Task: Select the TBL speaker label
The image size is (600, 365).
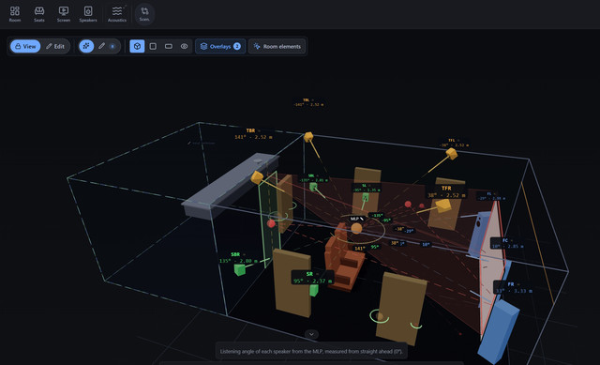Action: pyautogui.click(x=308, y=102)
